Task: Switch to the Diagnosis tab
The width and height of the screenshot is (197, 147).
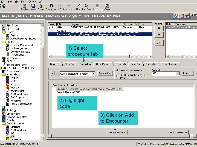Action: 55,64
